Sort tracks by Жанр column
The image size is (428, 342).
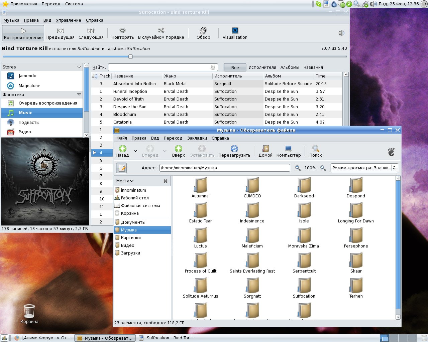tap(187, 76)
